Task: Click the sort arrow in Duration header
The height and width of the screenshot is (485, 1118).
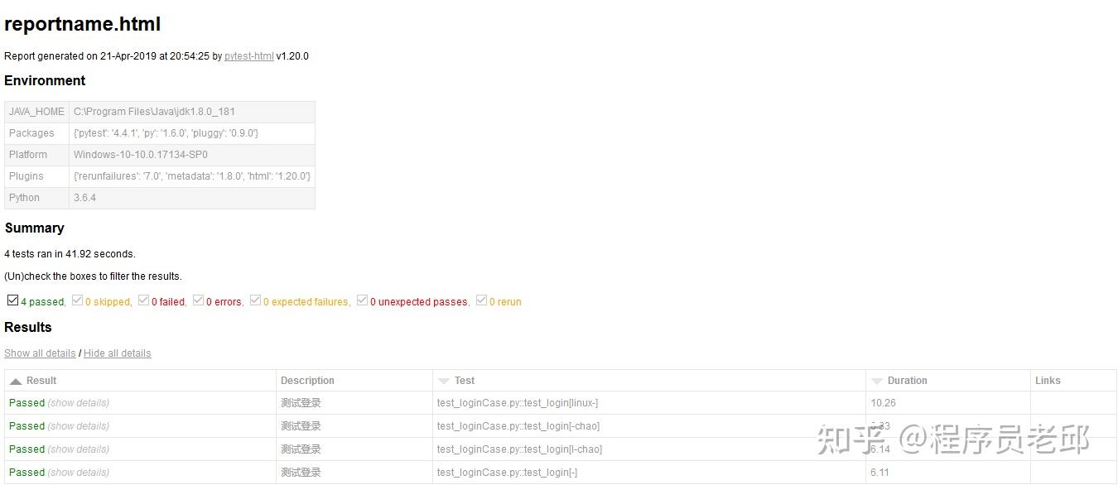Action: click(x=877, y=382)
